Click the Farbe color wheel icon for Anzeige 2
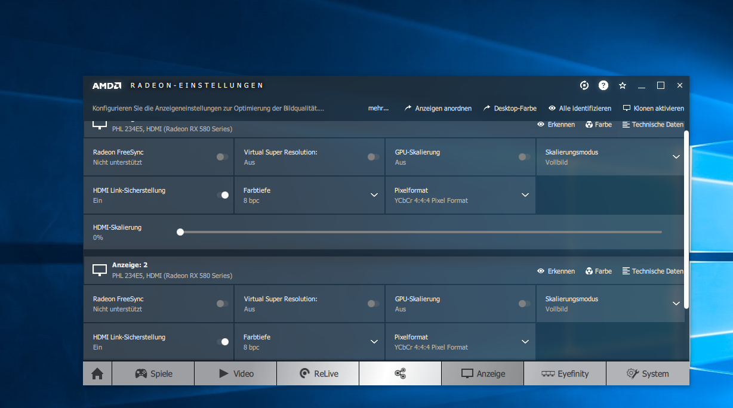The width and height of the screenshot is (733, 408). (x=589, y=271)
